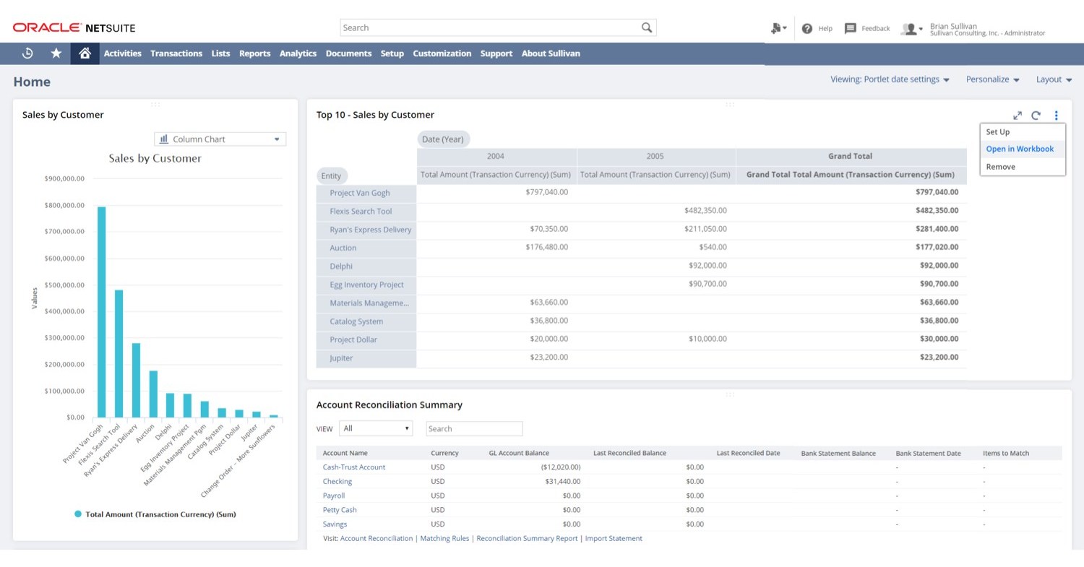
Task: Expand the Personalize dropdown
Action: (x=992, y=79)
